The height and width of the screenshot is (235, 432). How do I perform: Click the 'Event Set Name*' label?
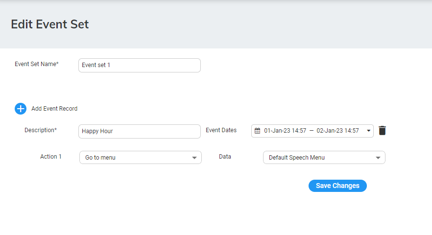pos(37,64)
